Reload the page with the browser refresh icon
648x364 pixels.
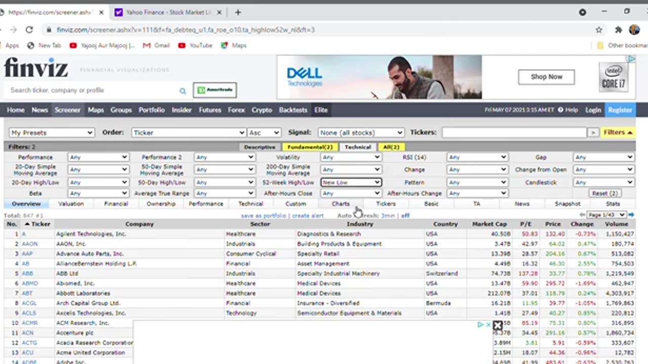pos(29,30)
